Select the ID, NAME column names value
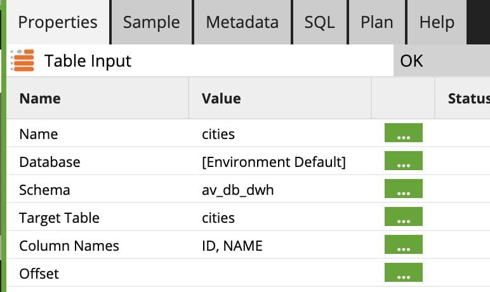The image size is (490, 292). [231, 246]
